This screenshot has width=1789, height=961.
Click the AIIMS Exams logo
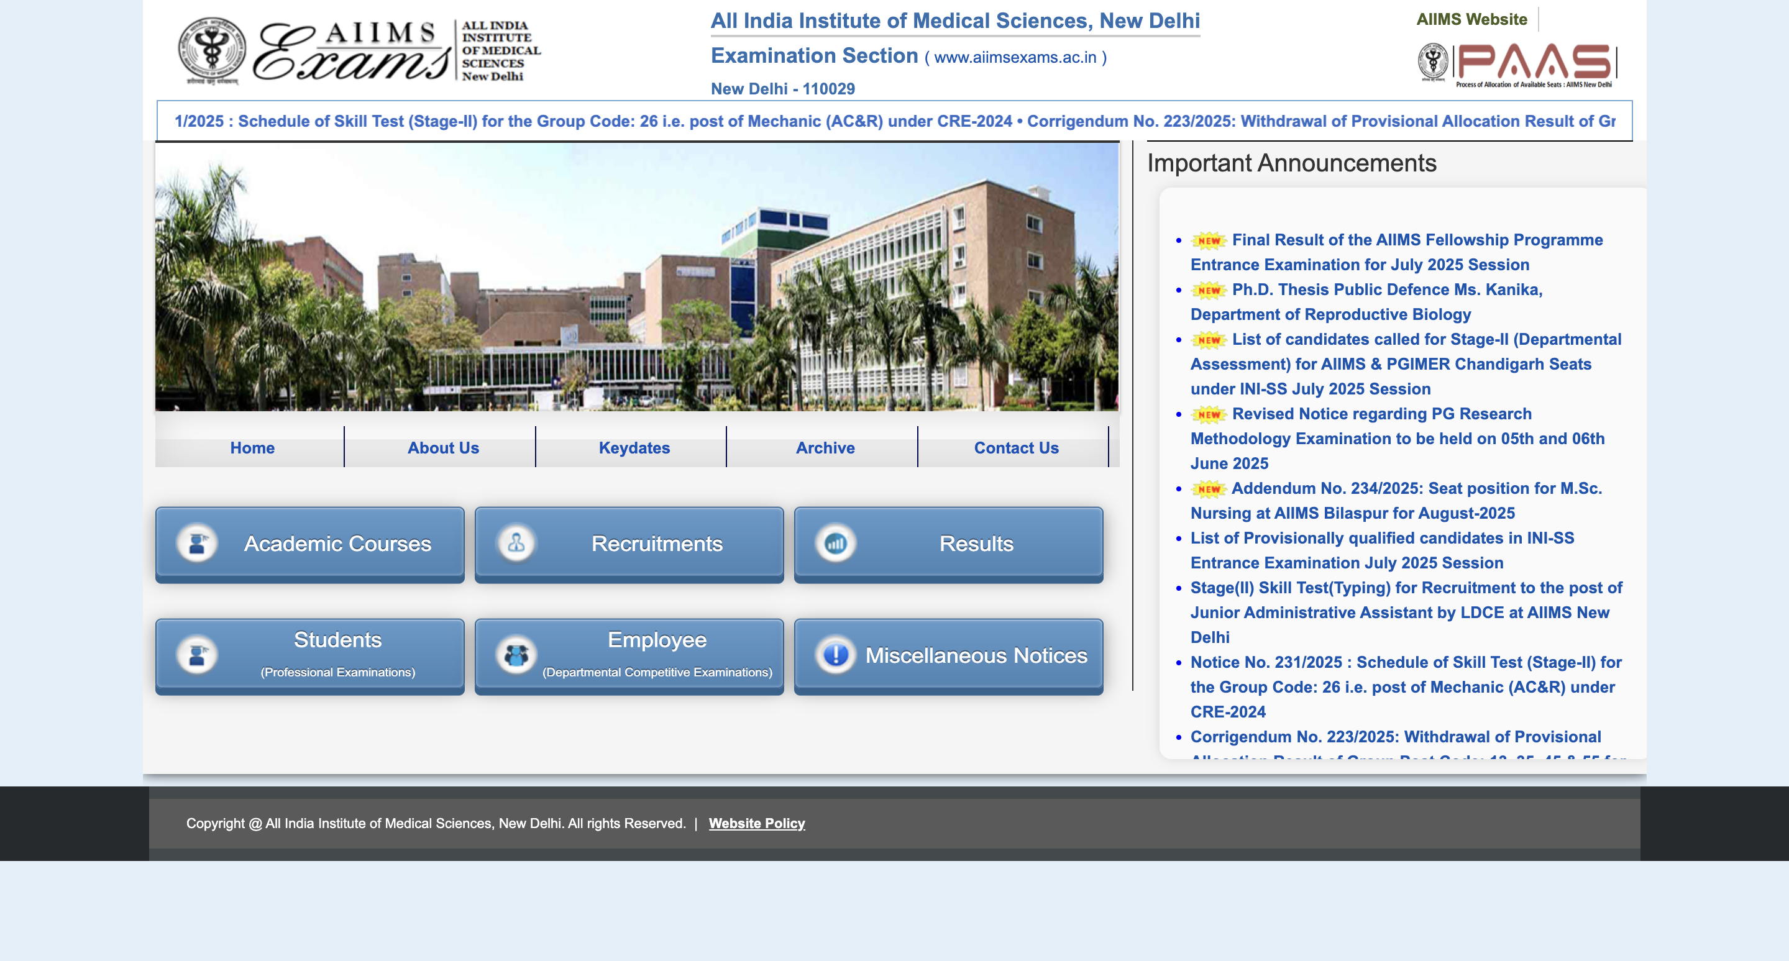359,51
